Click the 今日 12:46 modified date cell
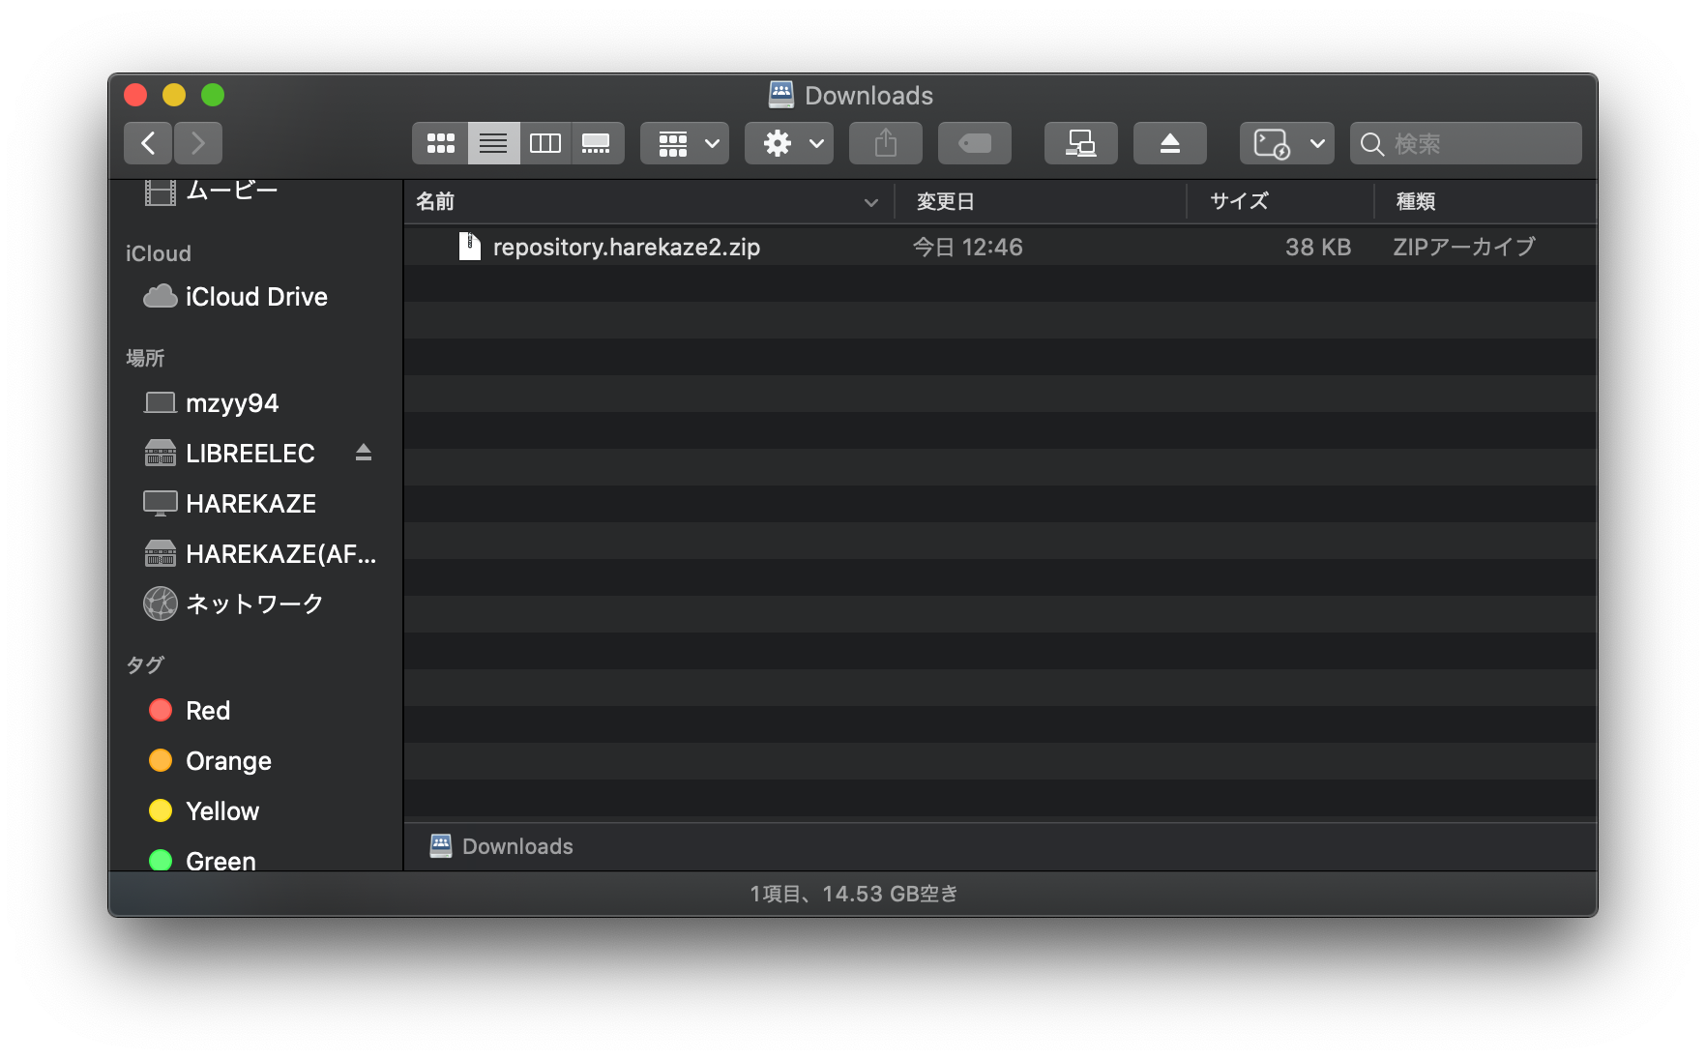Viewport: 1706px width, 1060px height. click(x=968, y=247)
